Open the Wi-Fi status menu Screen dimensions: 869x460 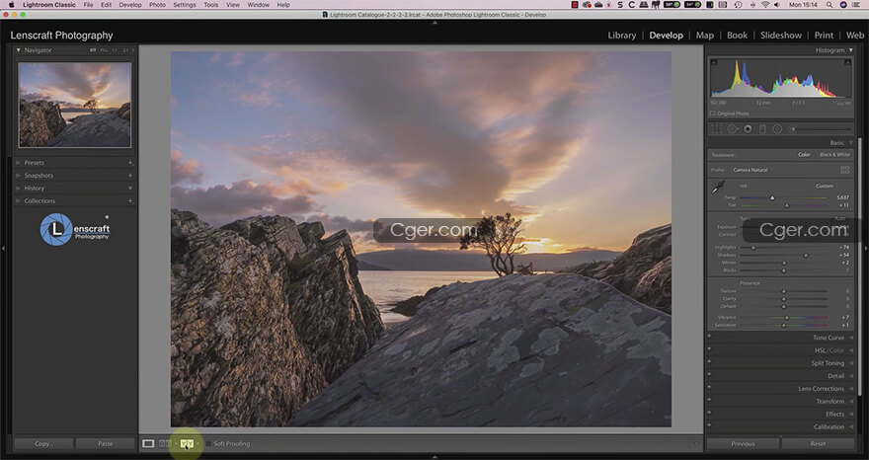click(764, 4)
